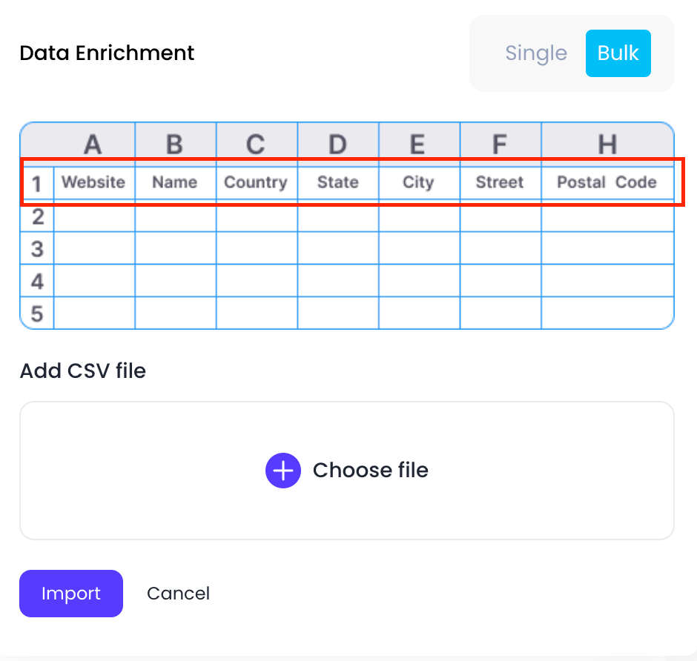
Task: Click row number 1 in the template
Action: pyautogui.click(x=37, y=184)
